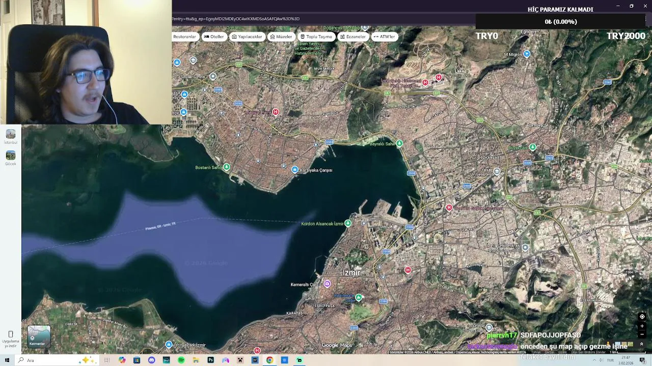Open Discord from the taskbar
Screen dimensions: 652x366
pos(151,360)
